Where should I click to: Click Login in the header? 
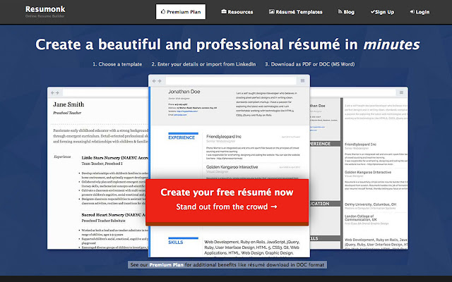[x=420, y=12]
